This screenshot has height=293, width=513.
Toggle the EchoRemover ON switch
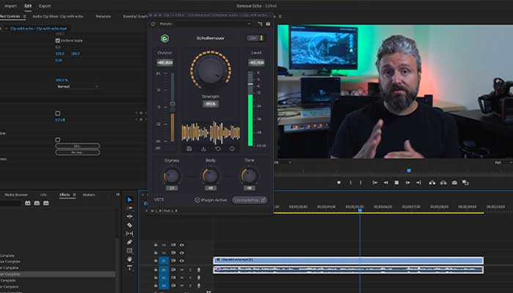tap(256, 38)
